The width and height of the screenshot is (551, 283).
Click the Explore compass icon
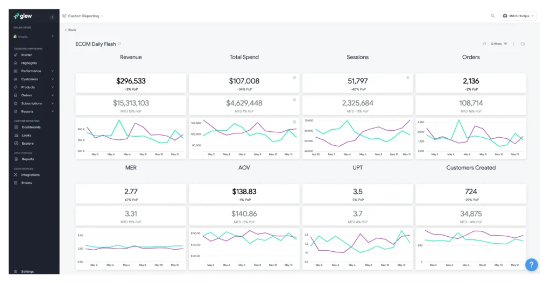(x=16, y=144)
